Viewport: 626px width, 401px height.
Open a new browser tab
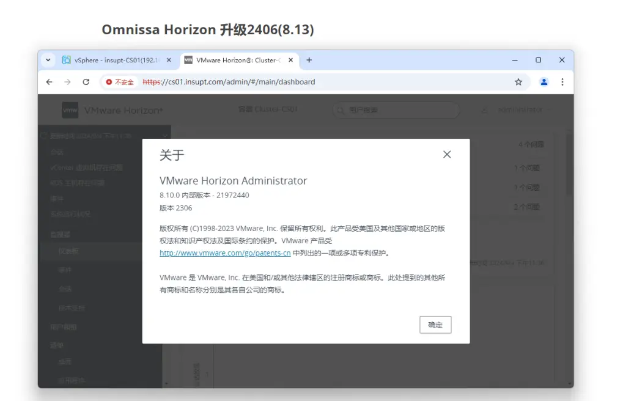coord(309,60)
